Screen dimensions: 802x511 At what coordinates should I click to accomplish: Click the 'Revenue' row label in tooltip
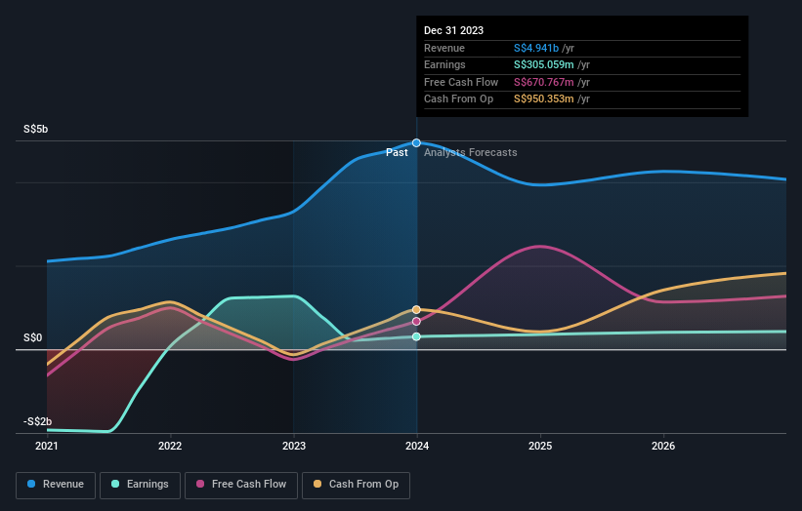coord(444,48)
